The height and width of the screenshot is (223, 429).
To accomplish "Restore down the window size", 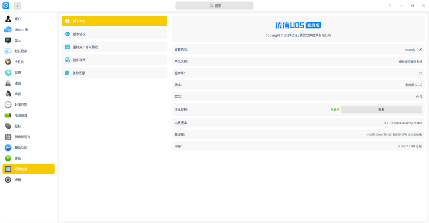I will (x=412, y=6).
